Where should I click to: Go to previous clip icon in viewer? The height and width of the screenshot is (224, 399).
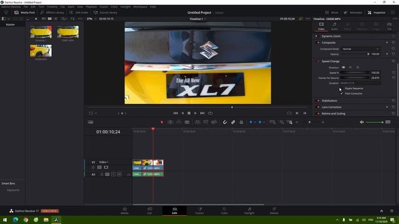point(305,113)
